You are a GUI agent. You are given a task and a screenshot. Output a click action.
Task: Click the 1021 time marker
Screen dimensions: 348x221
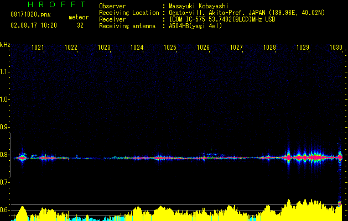[38, 48]
